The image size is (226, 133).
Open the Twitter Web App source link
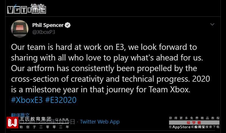[99, 122]
